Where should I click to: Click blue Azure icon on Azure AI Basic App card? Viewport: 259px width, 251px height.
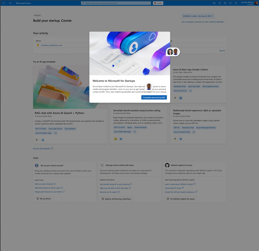181,98
